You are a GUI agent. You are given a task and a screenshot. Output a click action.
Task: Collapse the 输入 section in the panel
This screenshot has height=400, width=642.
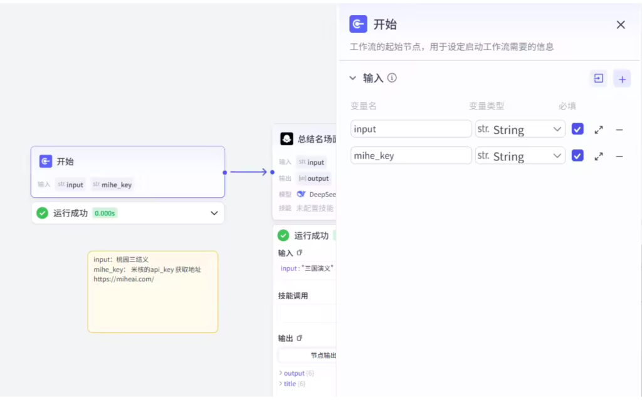point(352,78)
